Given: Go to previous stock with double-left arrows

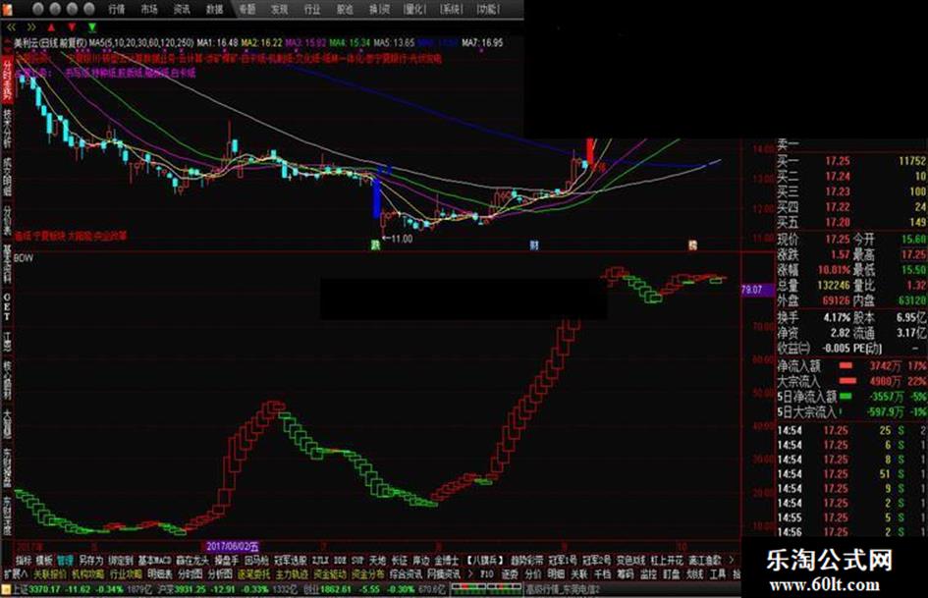Looking at the screenshot, I should [11, 27].
